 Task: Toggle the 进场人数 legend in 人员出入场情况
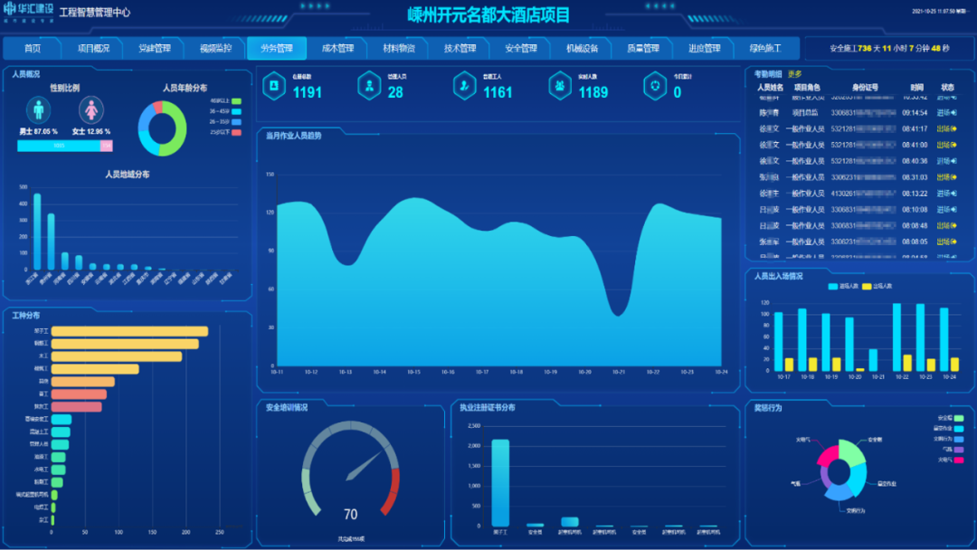click(841, 285)
